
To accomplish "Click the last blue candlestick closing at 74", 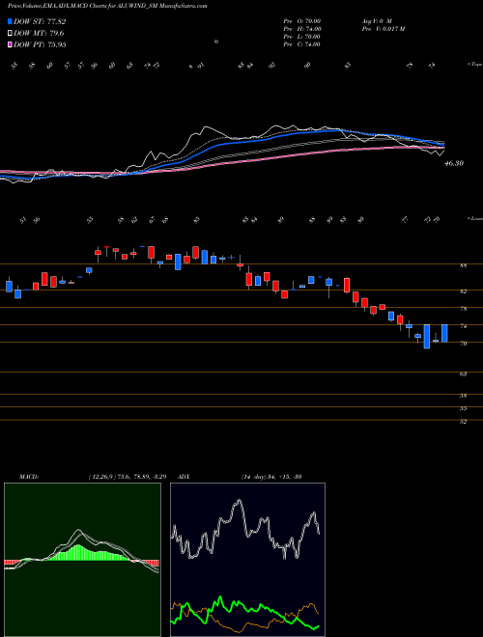I will [444, 333].
